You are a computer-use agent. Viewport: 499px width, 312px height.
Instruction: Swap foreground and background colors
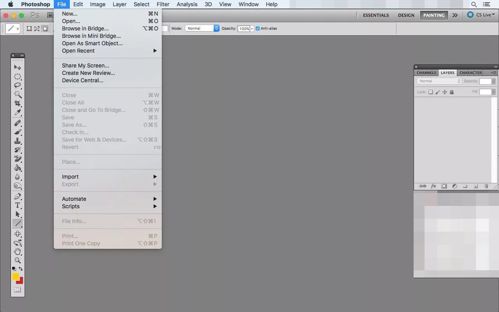pyautogui.click(x=21, y=269)
